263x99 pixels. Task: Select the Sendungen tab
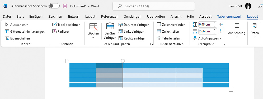133,16
